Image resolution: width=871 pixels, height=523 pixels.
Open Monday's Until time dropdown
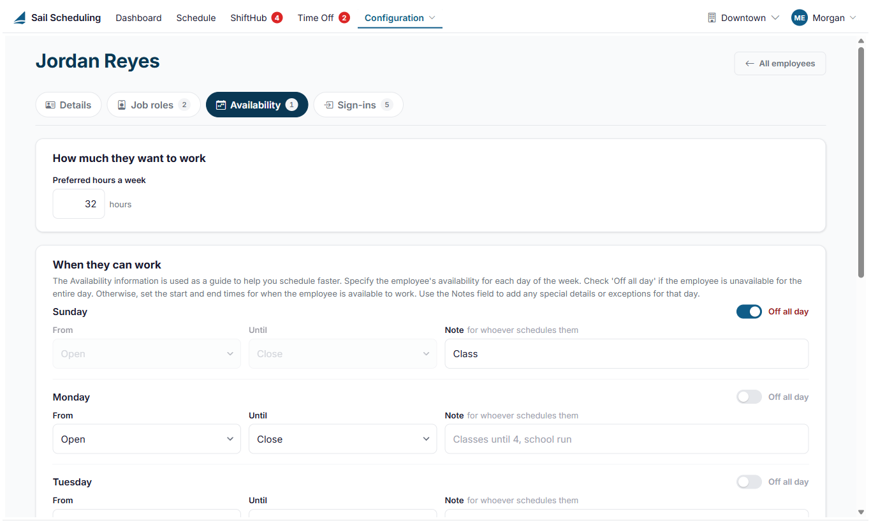(x=342, y=439)
